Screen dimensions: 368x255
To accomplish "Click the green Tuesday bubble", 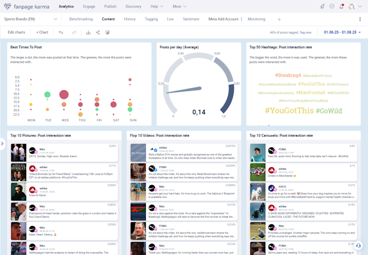I will 47,95.
